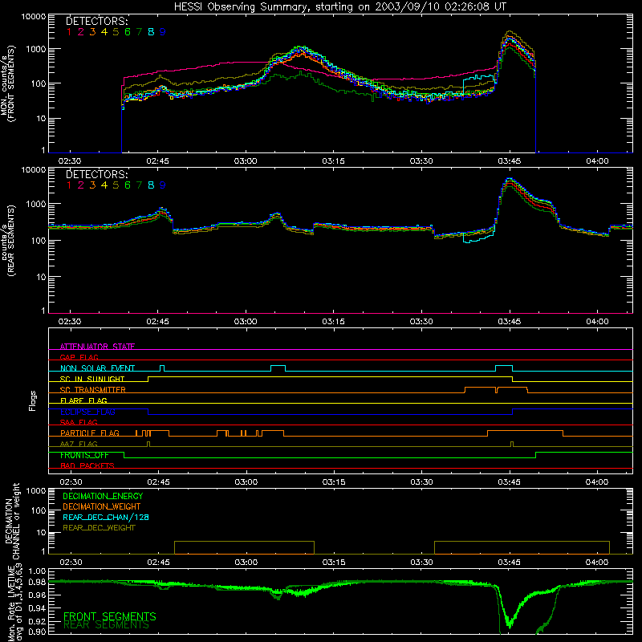The height and width of the screenshot is (642, 642).
Task: Click the ATTENUATOR_STATE flag label
Action: click(x=97, y=347)
